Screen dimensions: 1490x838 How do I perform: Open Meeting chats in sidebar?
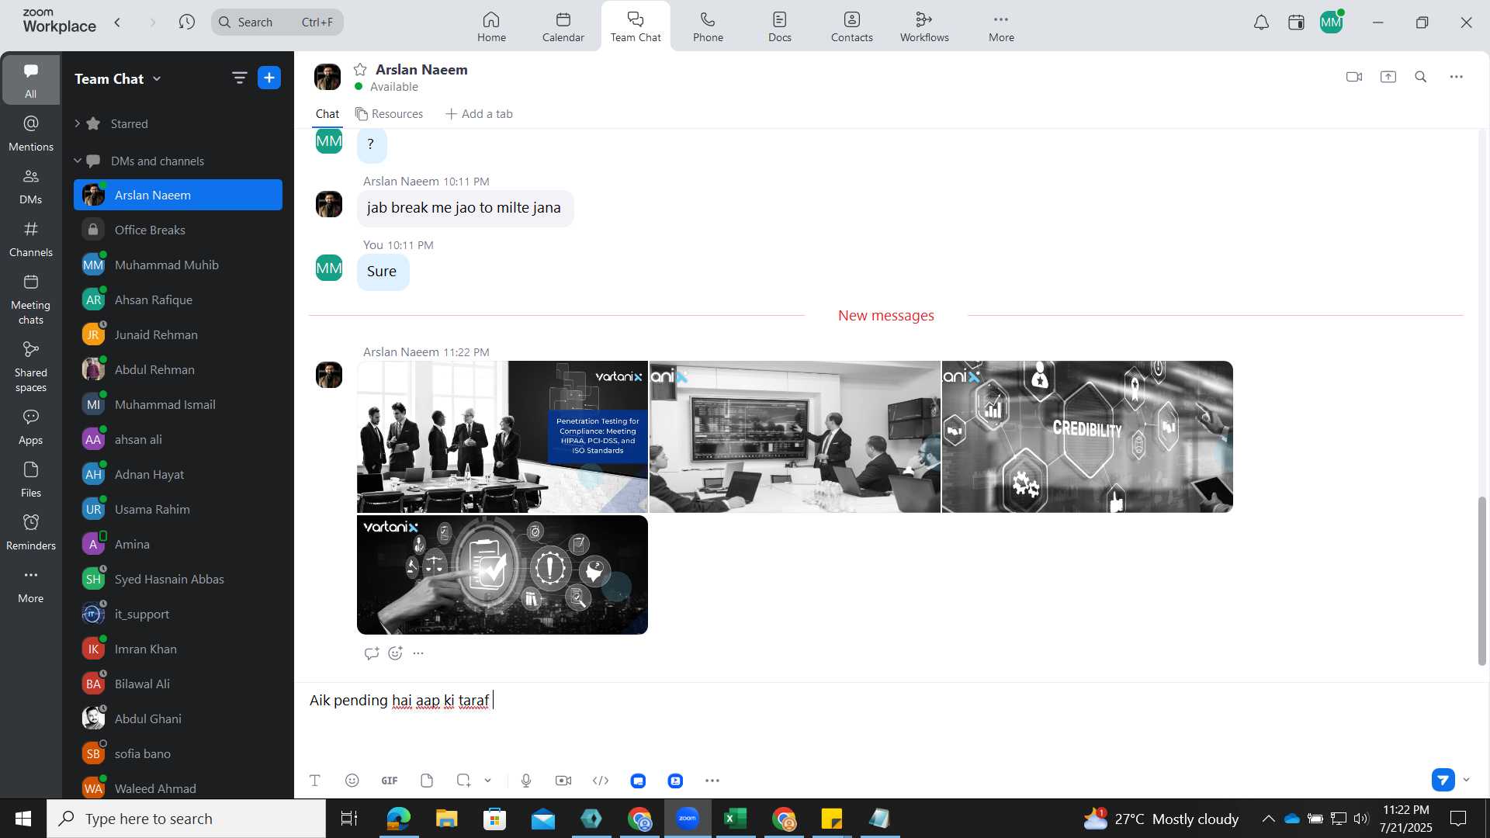coord(31,300)
